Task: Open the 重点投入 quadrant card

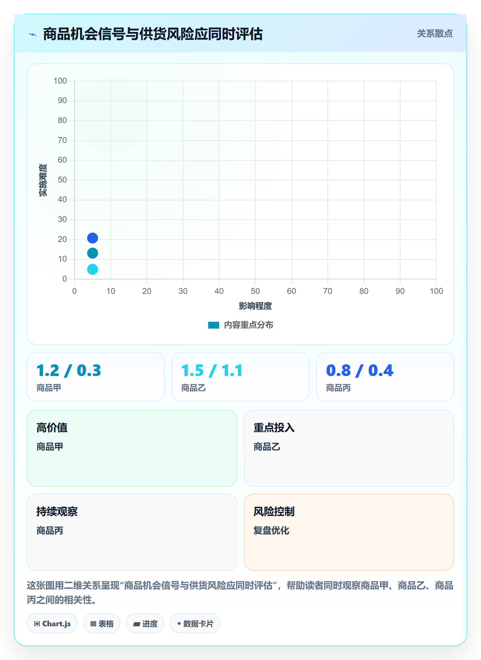Action: coord(349,448)
